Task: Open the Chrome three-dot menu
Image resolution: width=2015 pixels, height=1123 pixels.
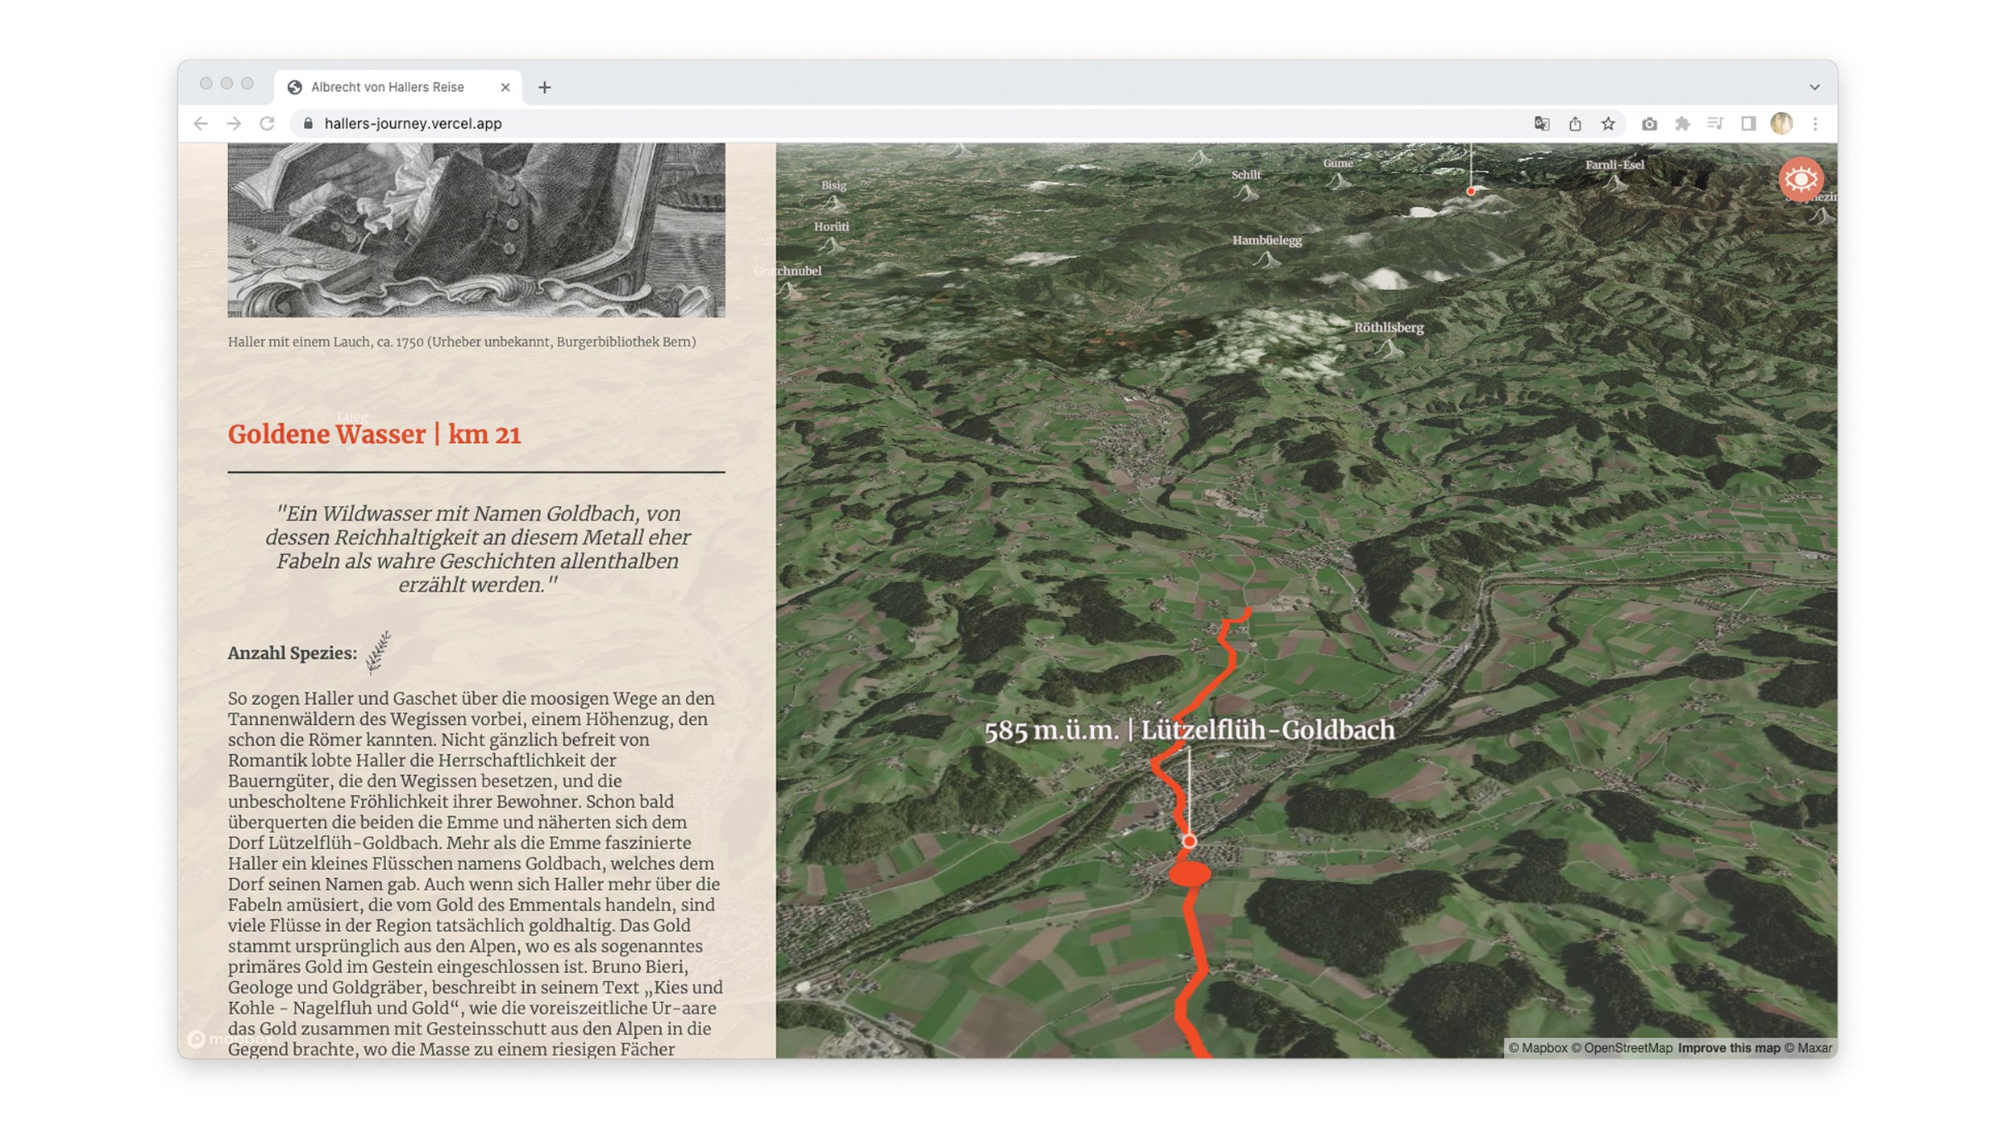Action: 1815,123
